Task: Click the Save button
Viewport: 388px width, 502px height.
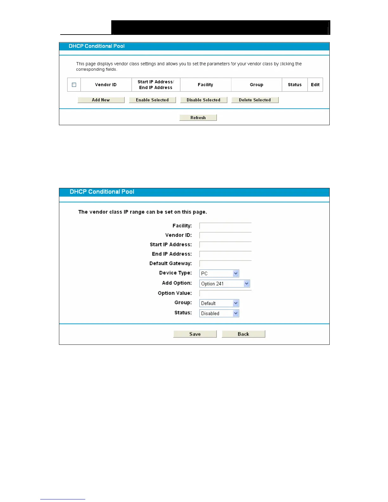Action: 195,334
